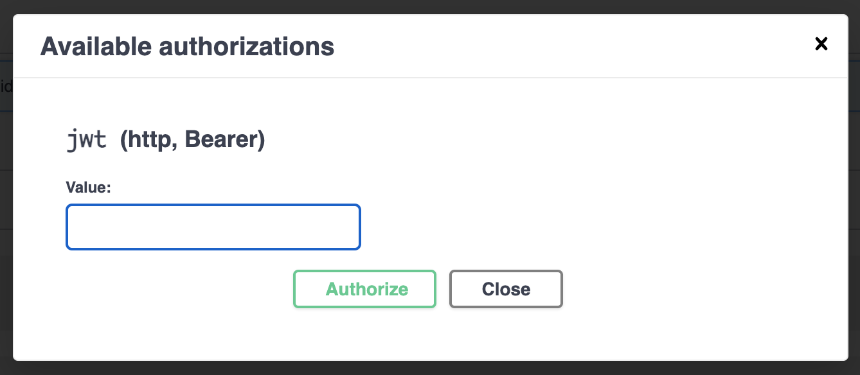
Task: Click the Available authorizations title
Action: point(188,46)
